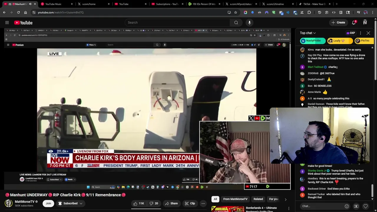Click the search magnifier button

[236, 23]
